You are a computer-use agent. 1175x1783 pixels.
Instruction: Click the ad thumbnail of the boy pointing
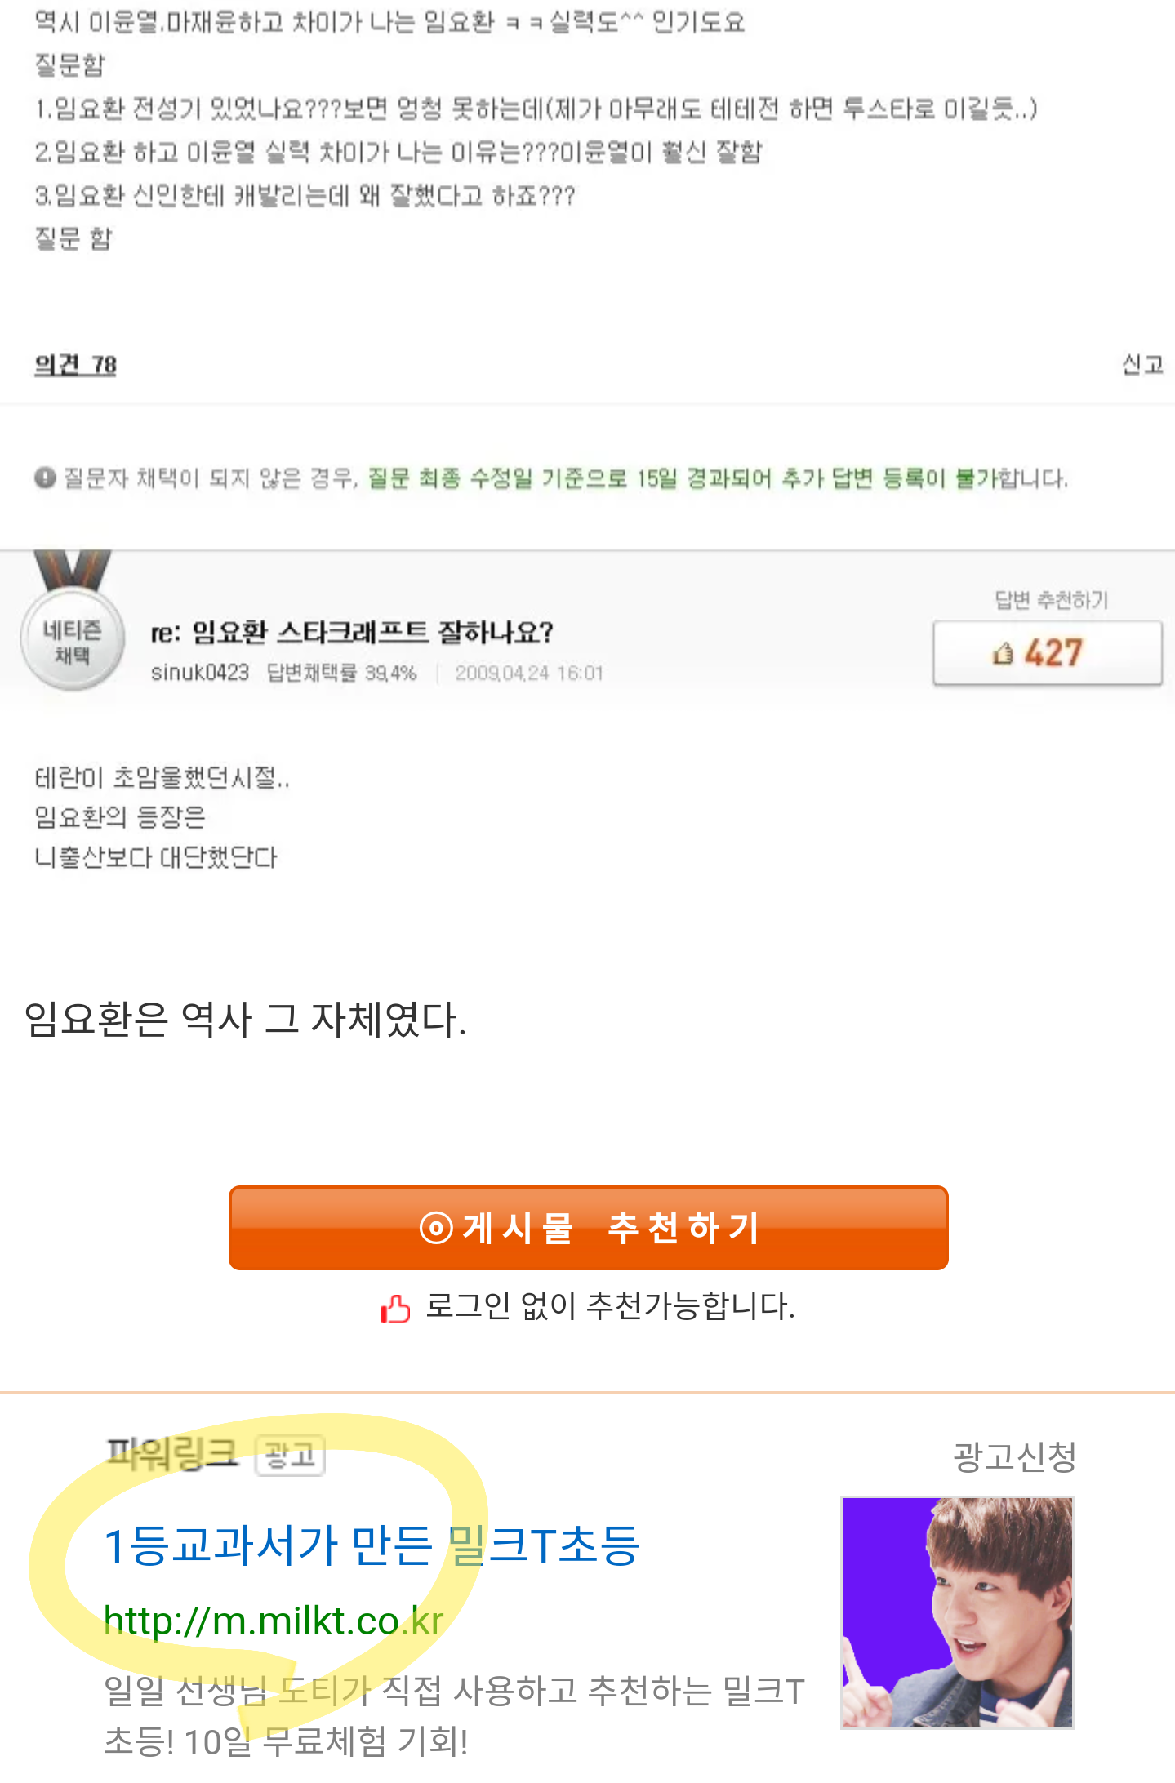[957, 1612]
